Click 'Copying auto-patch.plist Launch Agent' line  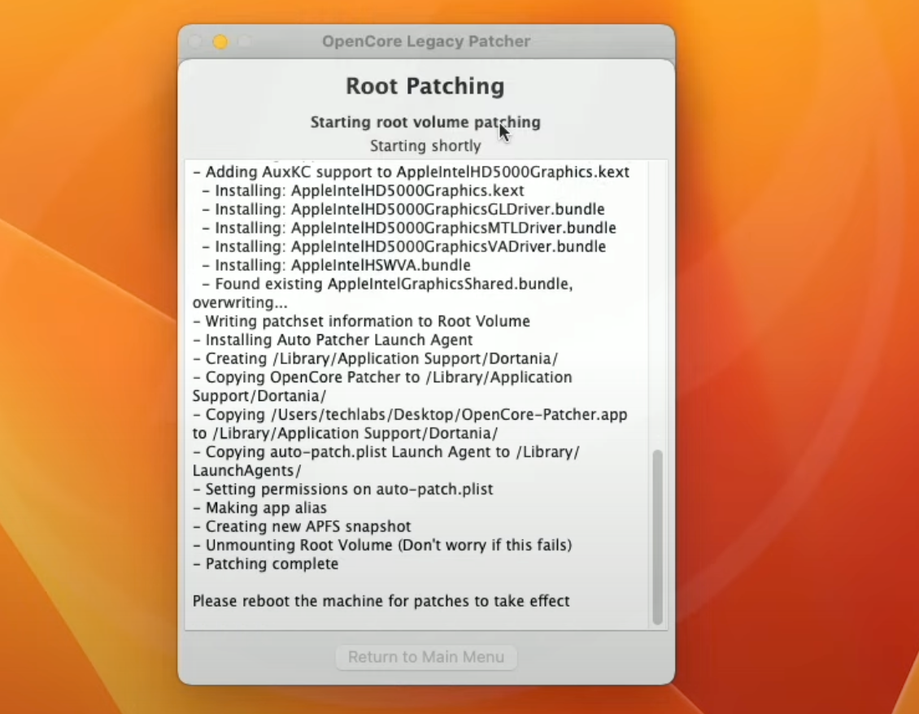[385, 461]
